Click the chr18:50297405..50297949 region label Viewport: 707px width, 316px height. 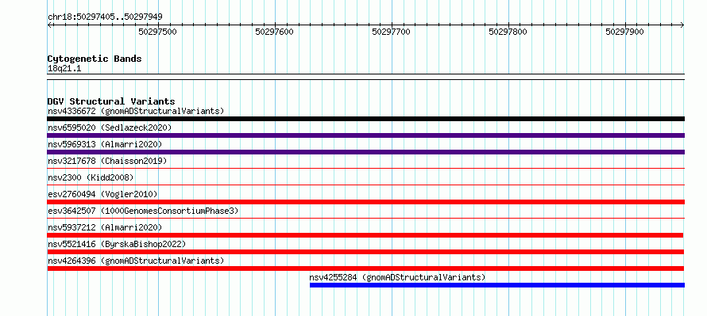point(105,17)
